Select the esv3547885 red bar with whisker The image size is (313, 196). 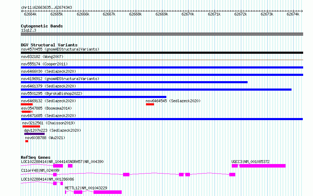26,112
